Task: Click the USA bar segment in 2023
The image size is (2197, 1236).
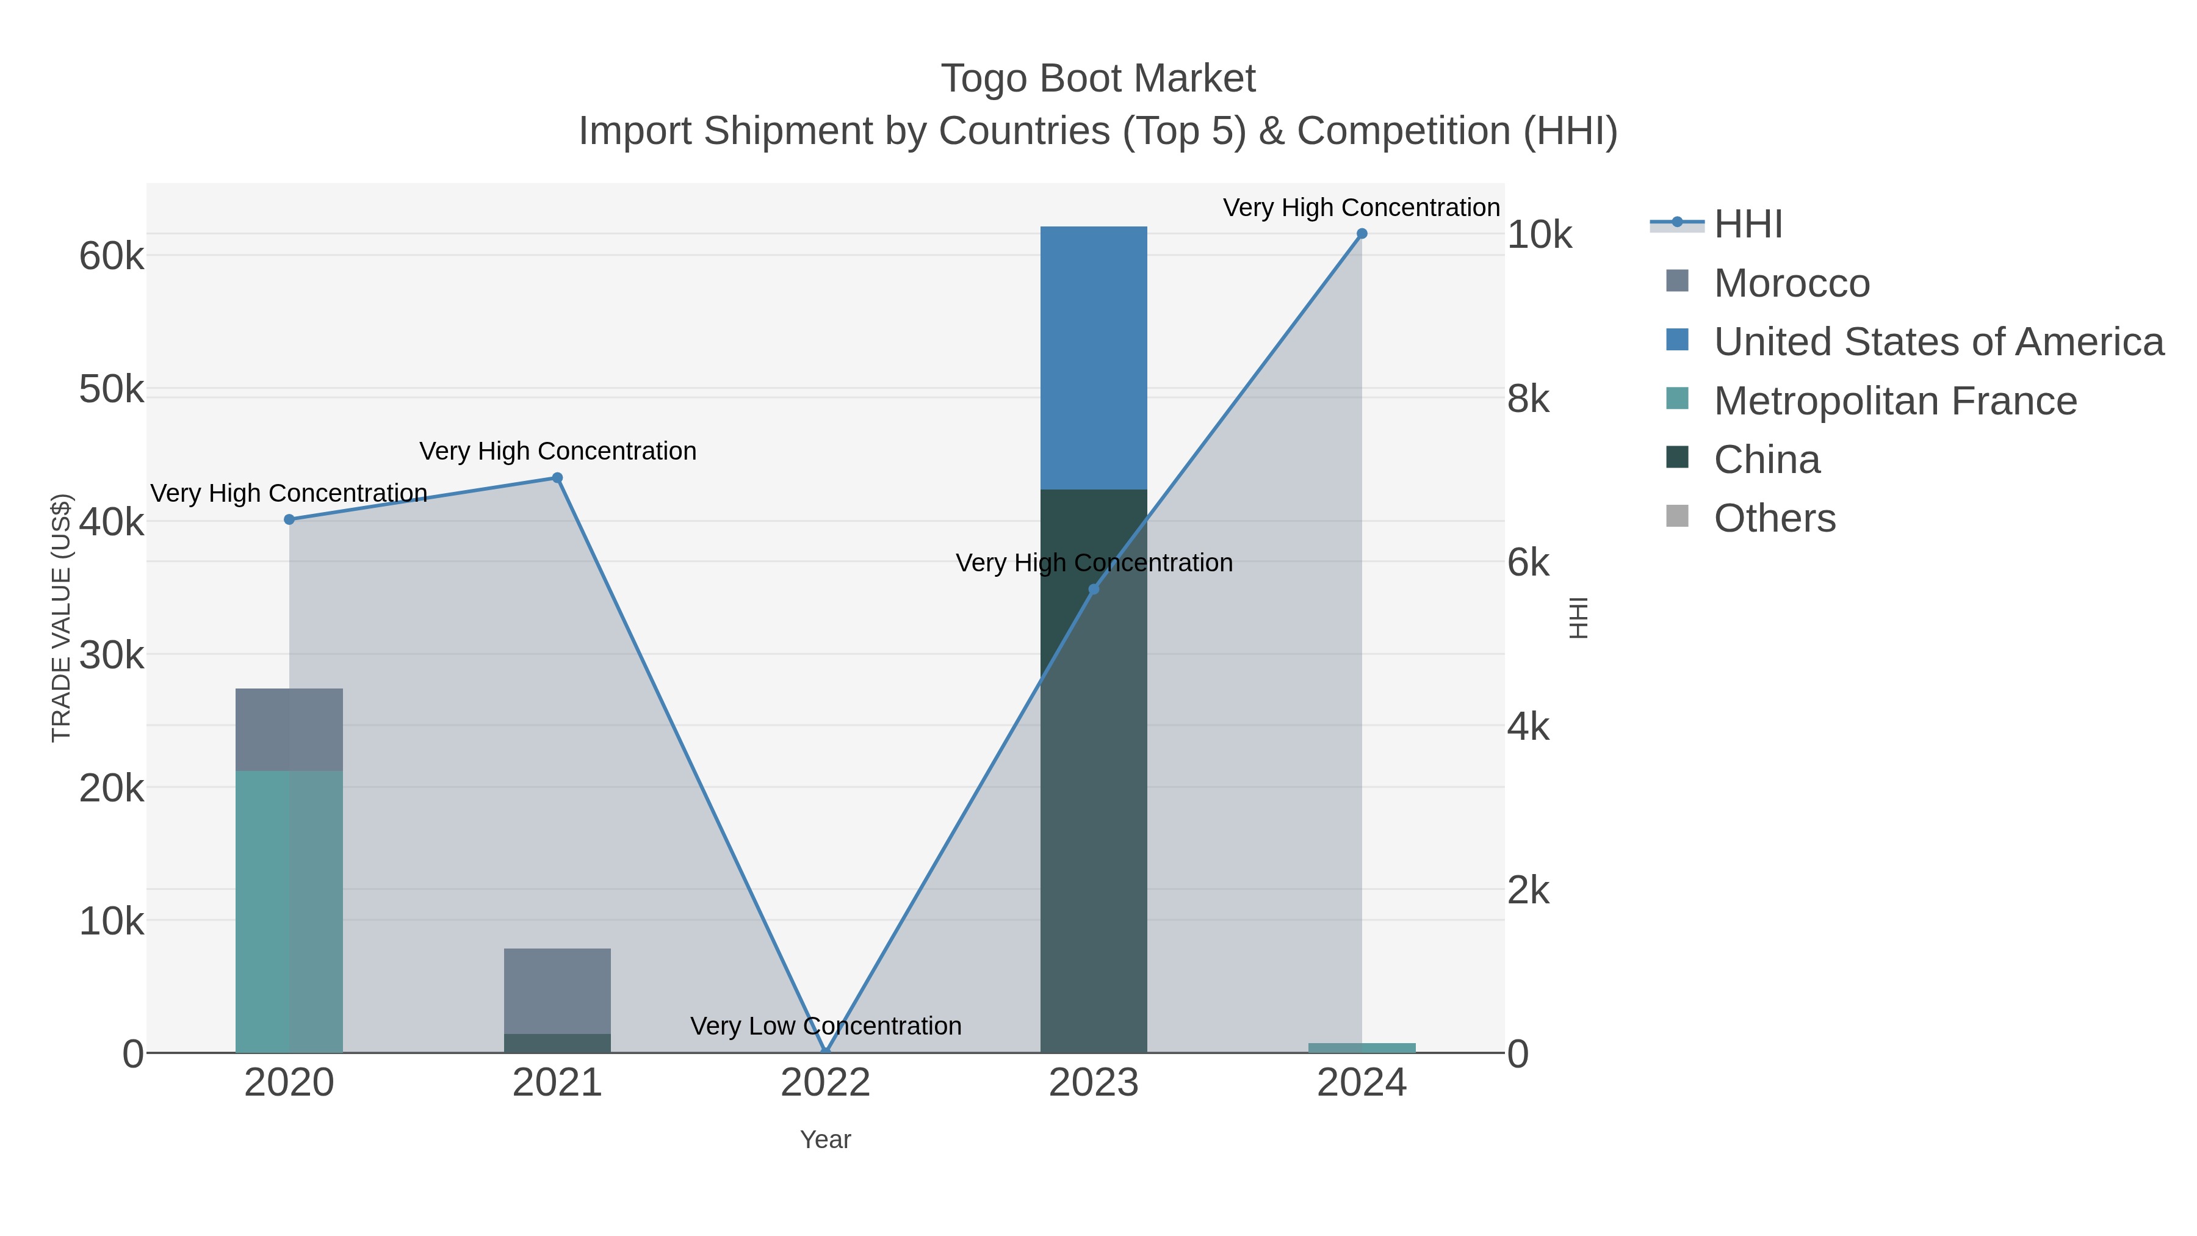Action: click(x=1094, y=358)
